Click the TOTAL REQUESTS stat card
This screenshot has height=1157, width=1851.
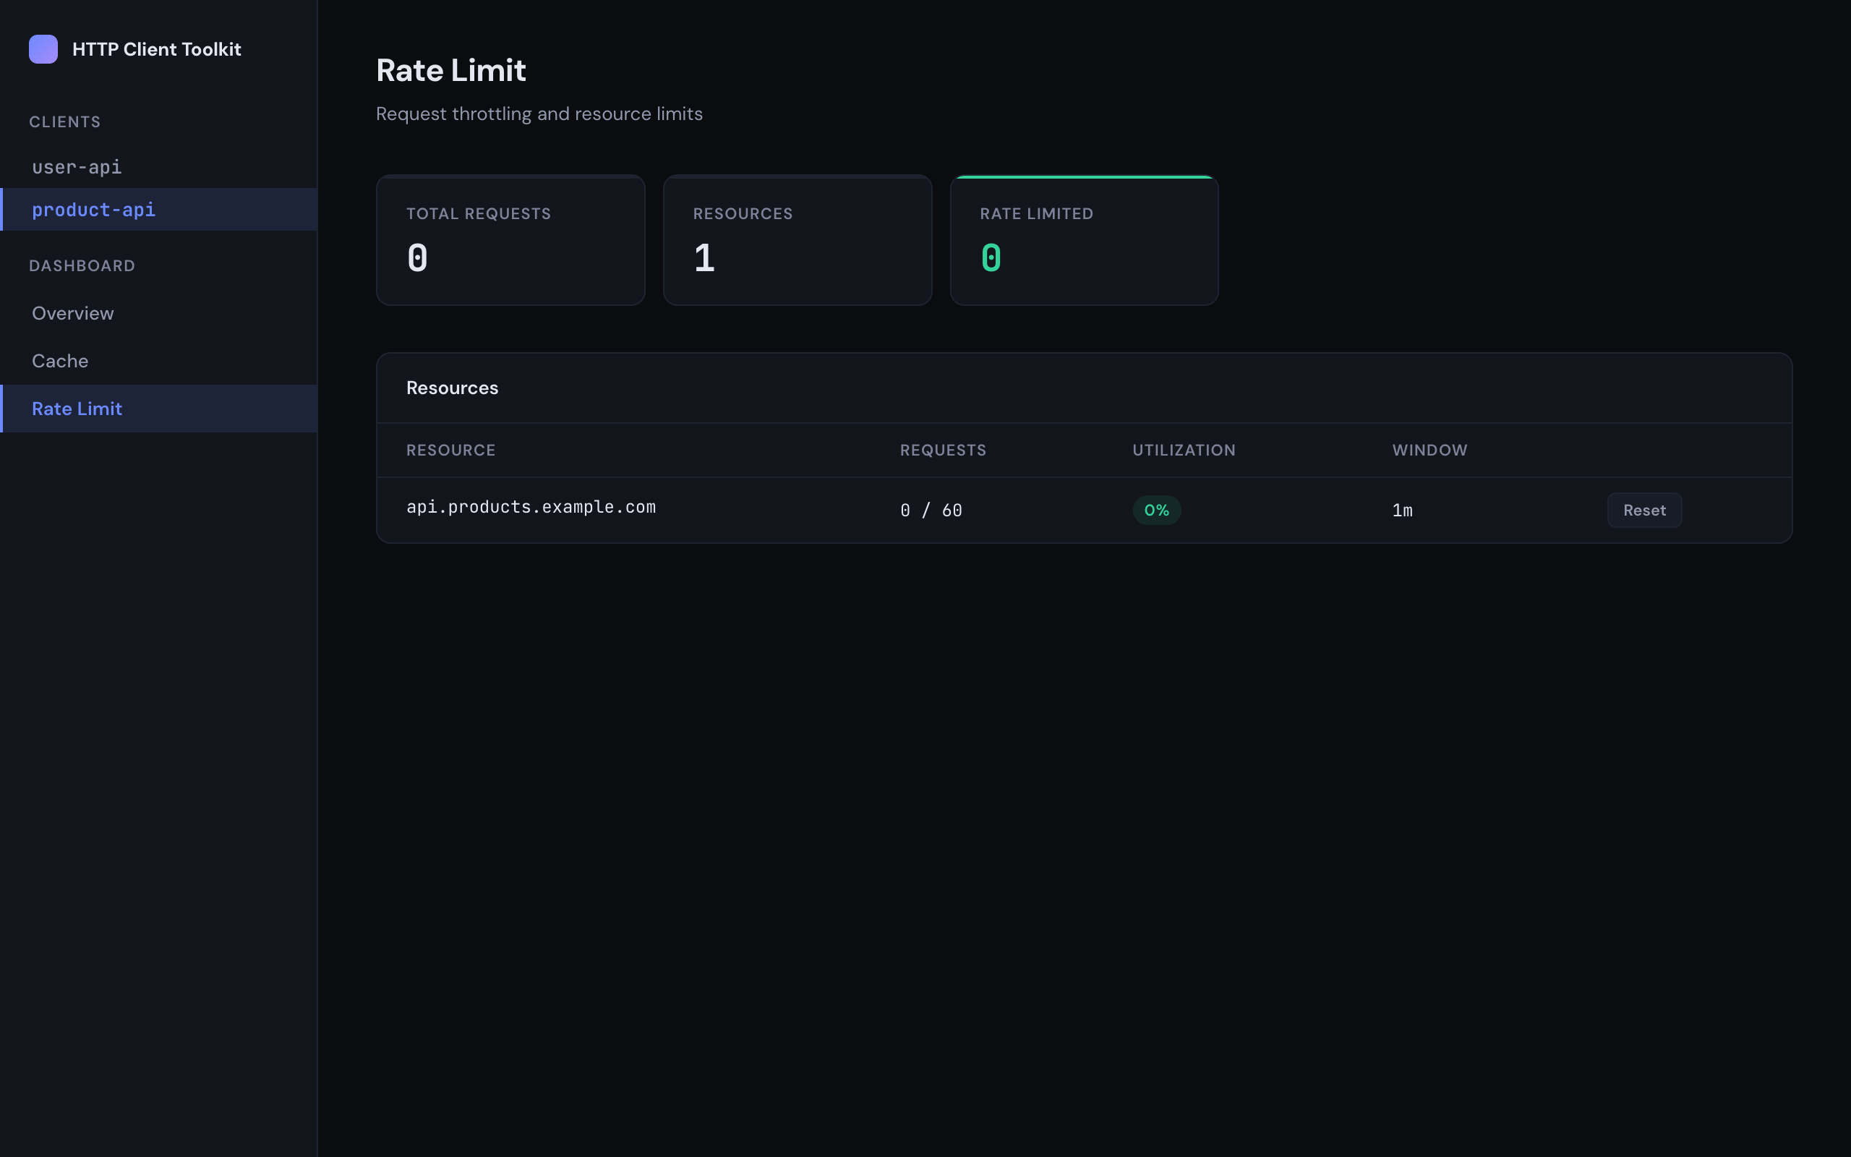tap(510, 239)
